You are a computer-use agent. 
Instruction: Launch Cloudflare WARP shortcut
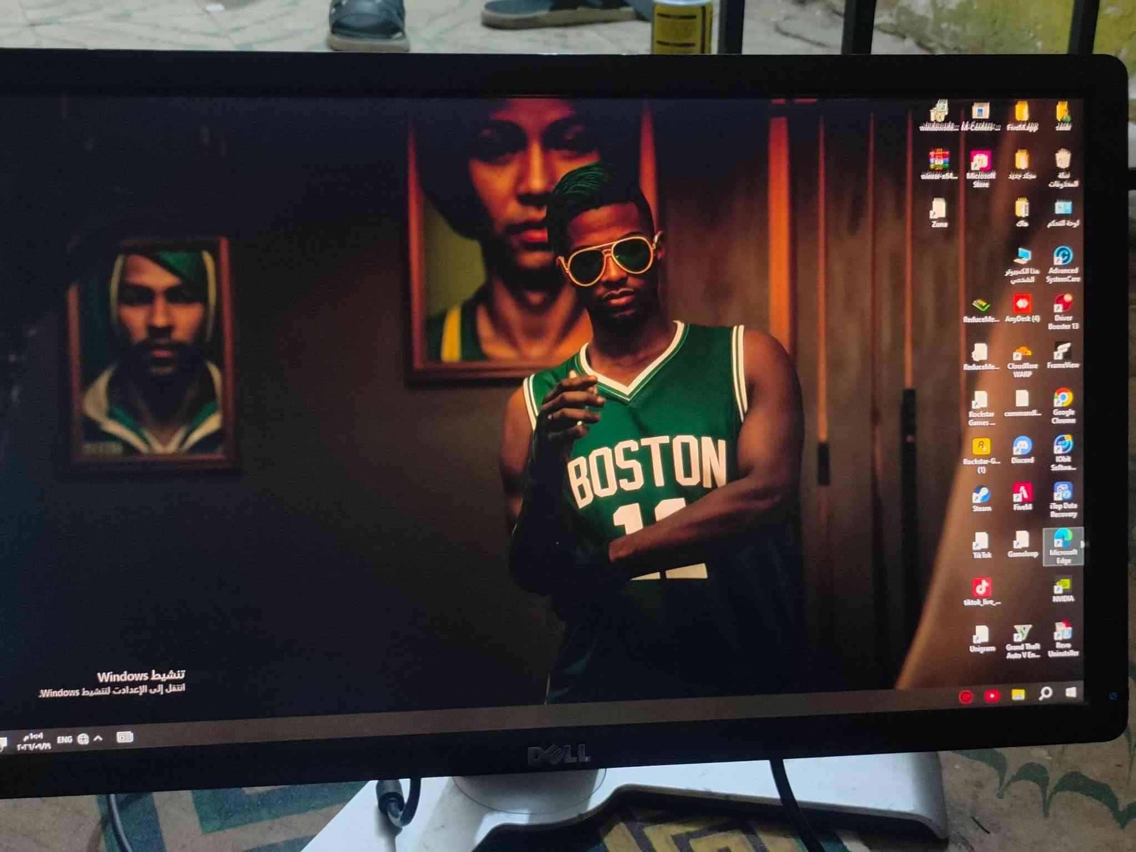(1022, 361)
